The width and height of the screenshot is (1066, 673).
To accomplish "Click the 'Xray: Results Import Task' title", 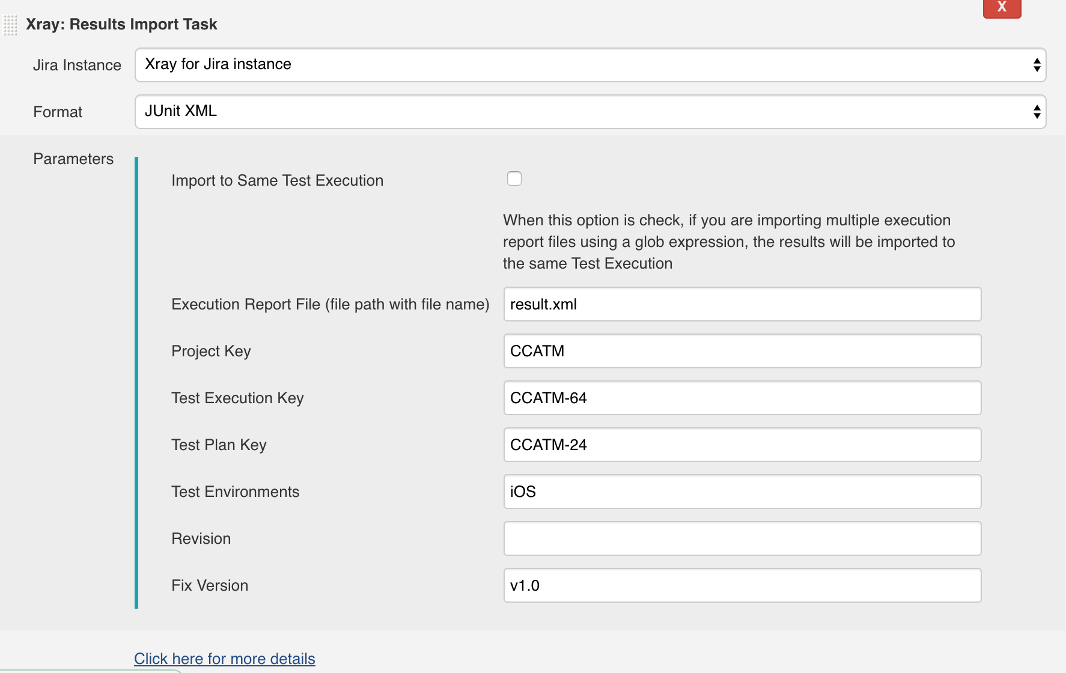I will coord(121,24).
